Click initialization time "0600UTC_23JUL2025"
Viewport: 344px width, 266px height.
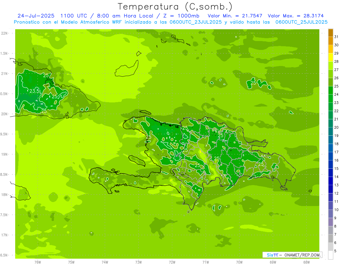(x=196, y=22)
